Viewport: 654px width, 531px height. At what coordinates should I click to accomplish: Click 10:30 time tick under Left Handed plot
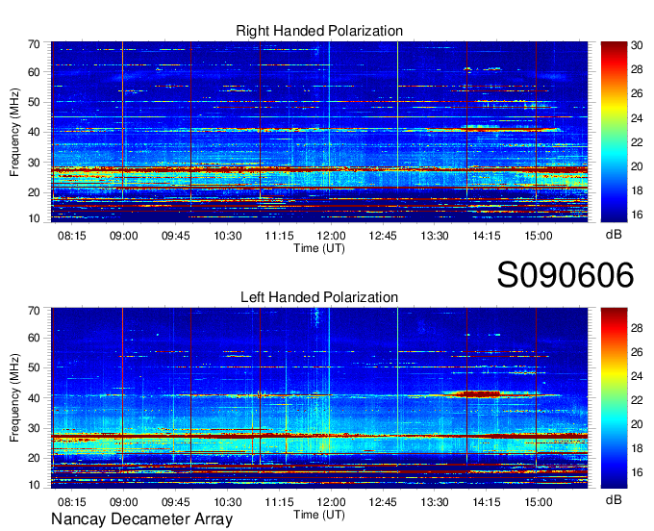(228, 502)
